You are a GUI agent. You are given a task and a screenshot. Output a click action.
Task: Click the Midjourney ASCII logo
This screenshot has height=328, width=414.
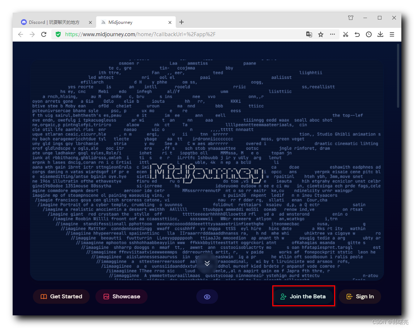pyautogui.click(x=207, y=174)
